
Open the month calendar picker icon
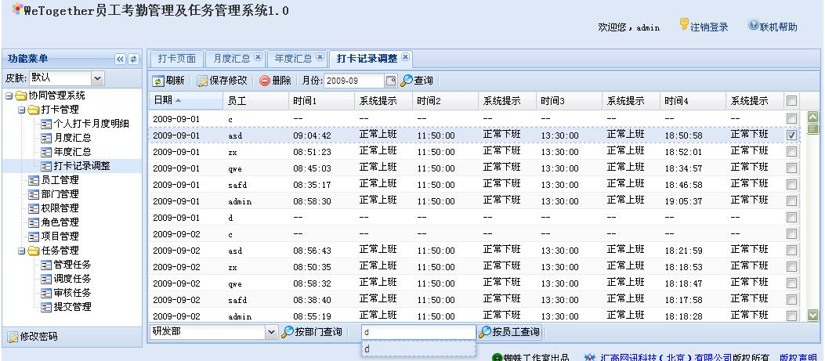[391, 81]
